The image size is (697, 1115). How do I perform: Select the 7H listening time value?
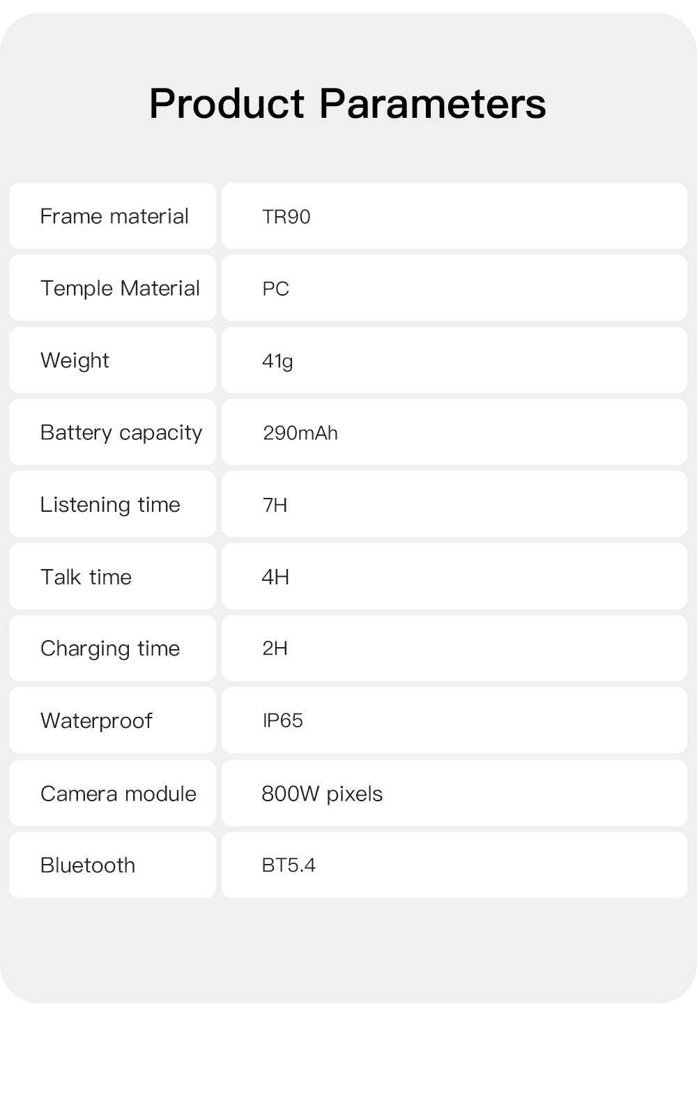pyautogui.click(x=275, y=505)
